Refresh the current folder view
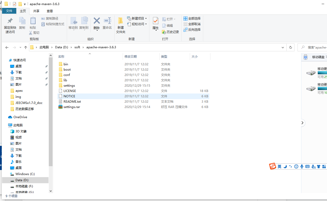This screenshot has height=201, width=327. [291, 48]
